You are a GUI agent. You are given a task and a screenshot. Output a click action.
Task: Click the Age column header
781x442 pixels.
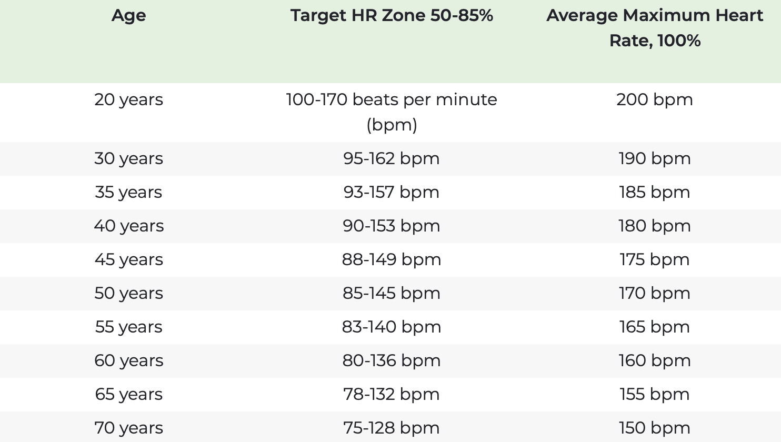pyautogui.click(x=128, y=16)
